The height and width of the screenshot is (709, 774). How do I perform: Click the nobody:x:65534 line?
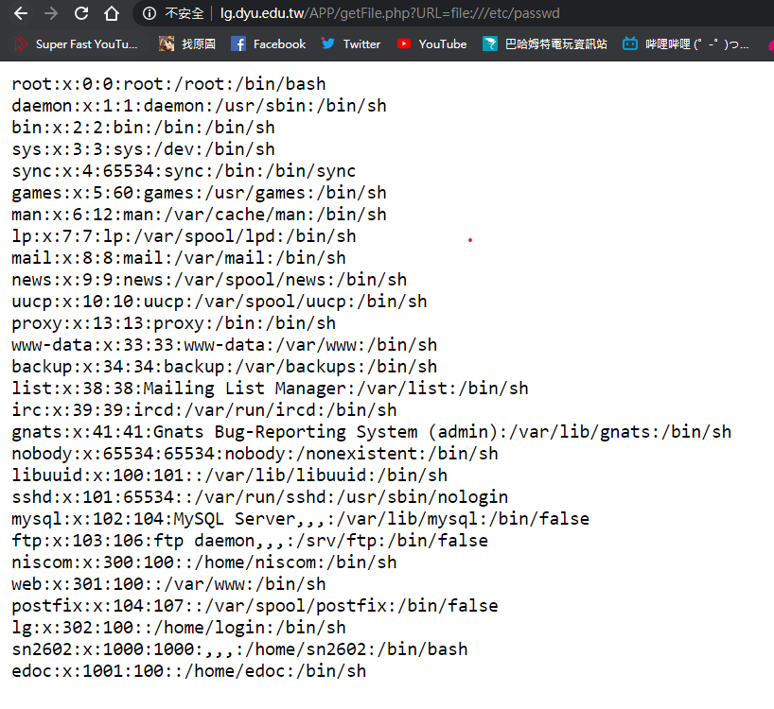tap(255, 454)
